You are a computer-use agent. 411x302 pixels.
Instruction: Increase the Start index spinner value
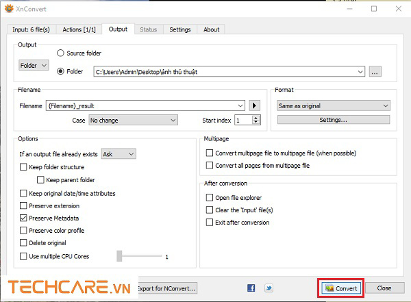click(x=256, y=118)
